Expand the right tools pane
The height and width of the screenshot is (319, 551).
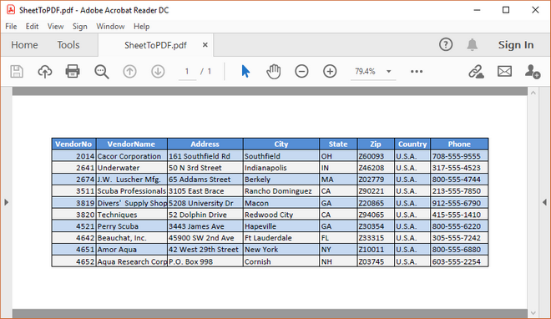pos(544,202)
